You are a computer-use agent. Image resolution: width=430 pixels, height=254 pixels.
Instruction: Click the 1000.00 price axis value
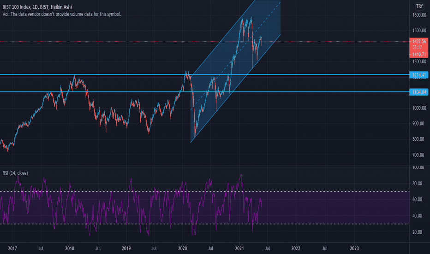pyautogui.click(x=419, y=108)
